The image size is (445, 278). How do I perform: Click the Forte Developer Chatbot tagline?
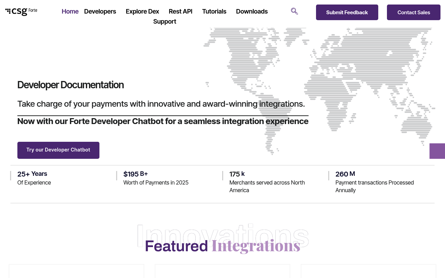tap(163, 121)
